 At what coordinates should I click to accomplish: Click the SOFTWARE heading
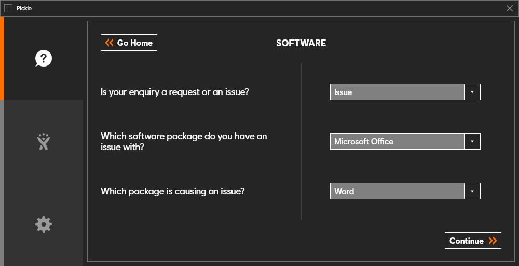coord(301,43)
